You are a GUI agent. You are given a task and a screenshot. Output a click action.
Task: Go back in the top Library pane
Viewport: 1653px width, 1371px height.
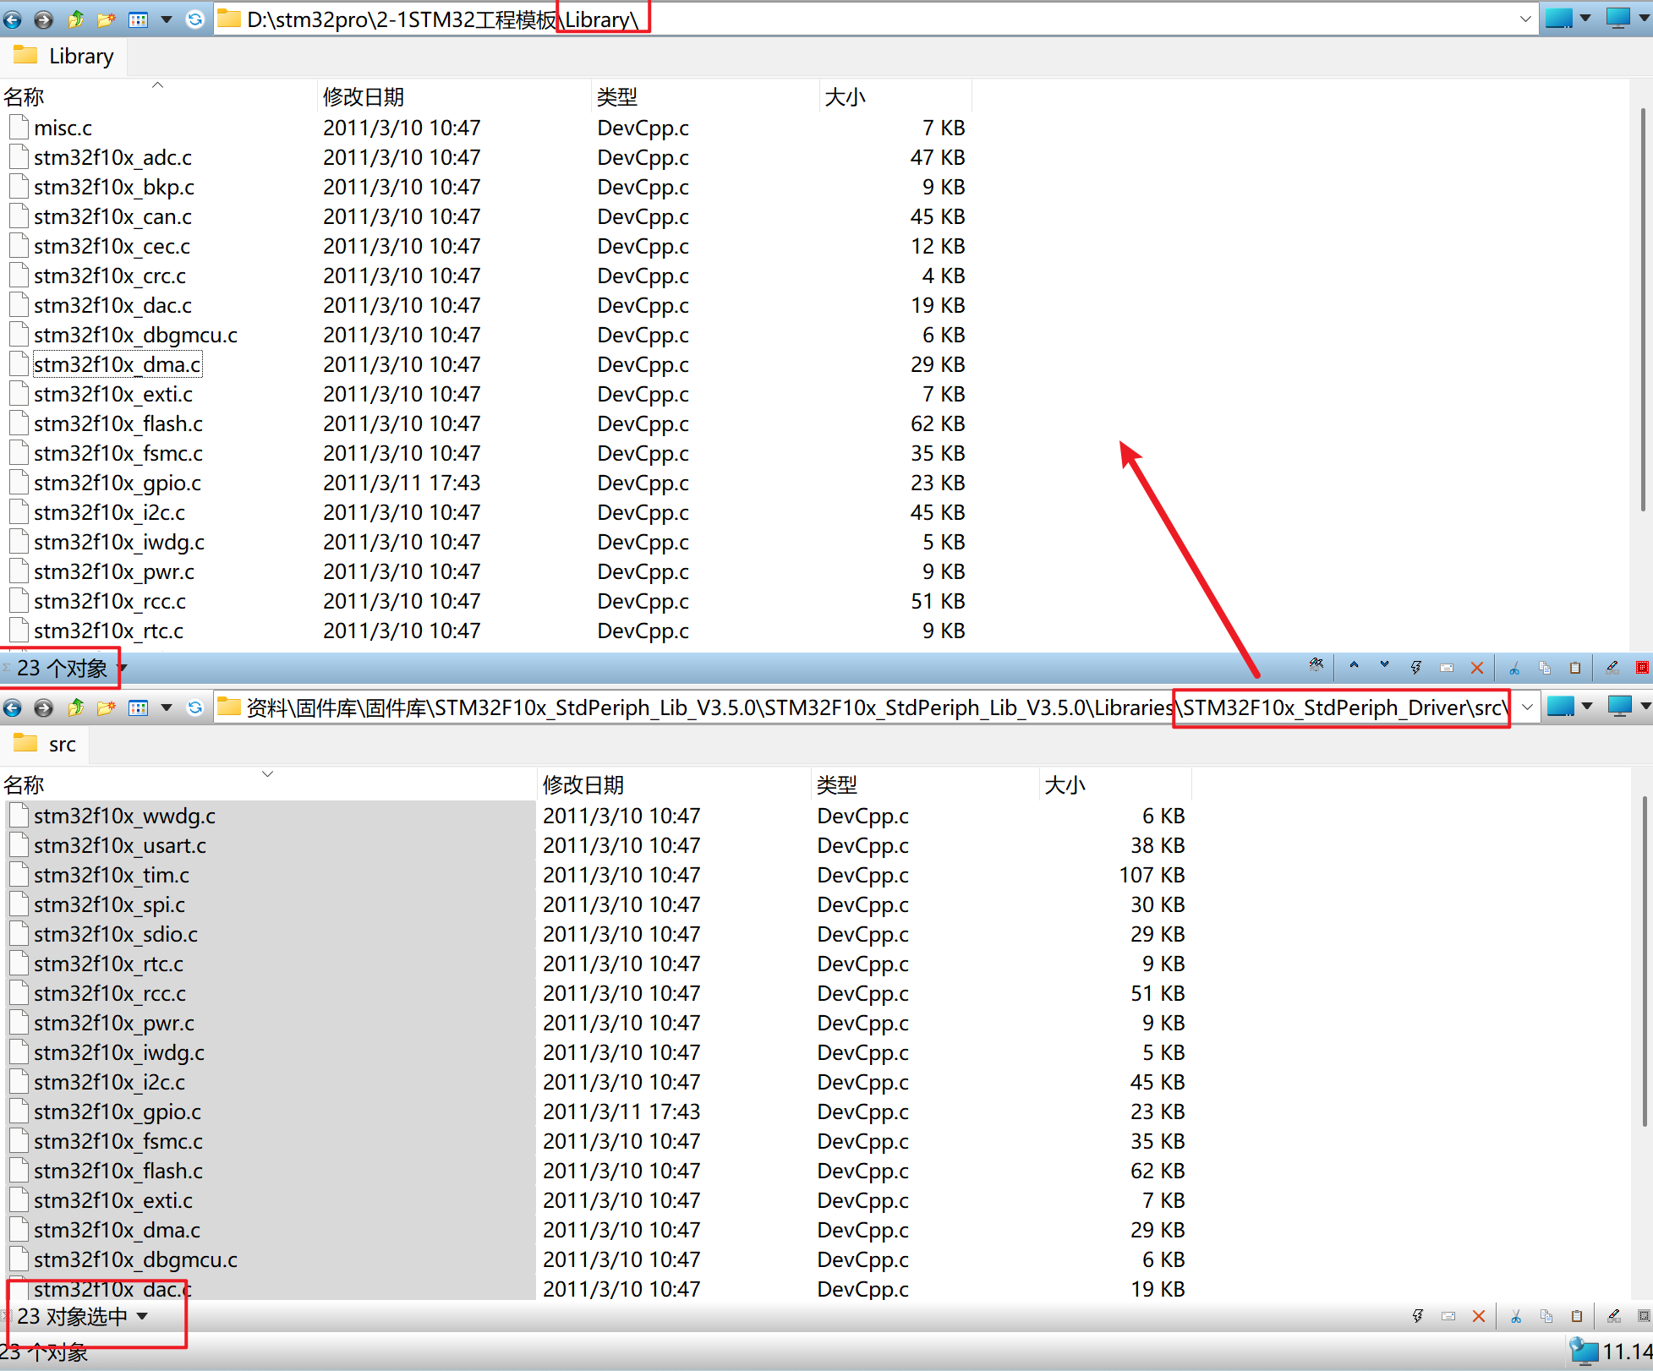[x=13, y=19]
